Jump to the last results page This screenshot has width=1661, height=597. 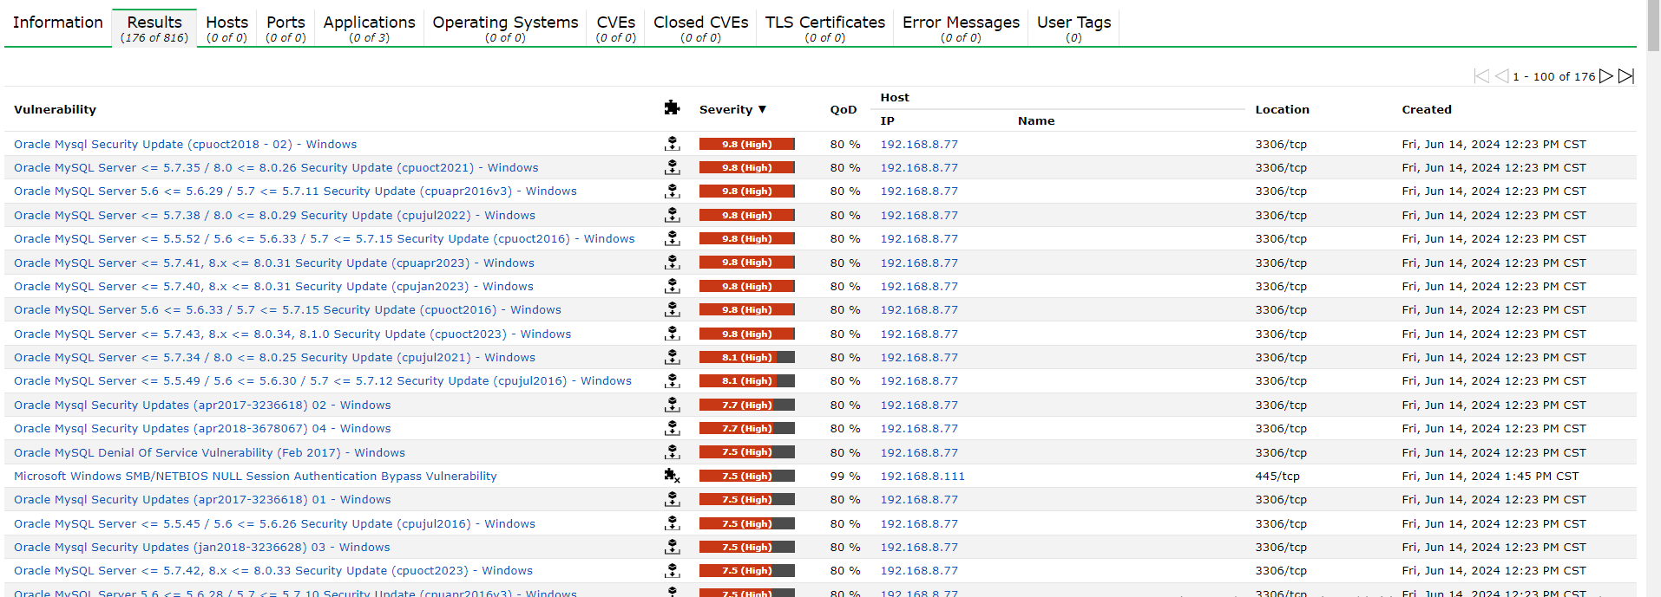point(1626,76)
